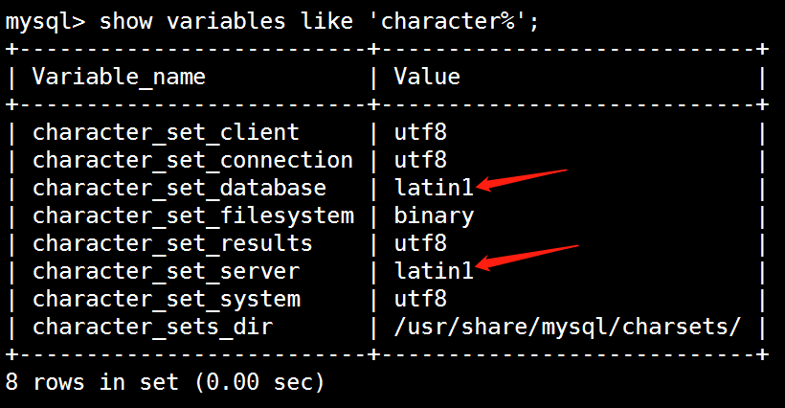Click the /usr/share/mysql/charsets/ path
Image resolution: width=785 pixels, height=408 pixels.
pyautogui.click(x=567, y=327)
